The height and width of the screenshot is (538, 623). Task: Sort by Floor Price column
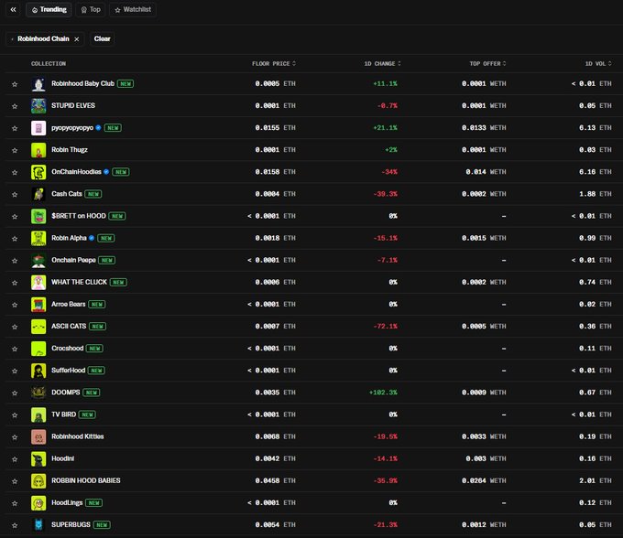274,63
